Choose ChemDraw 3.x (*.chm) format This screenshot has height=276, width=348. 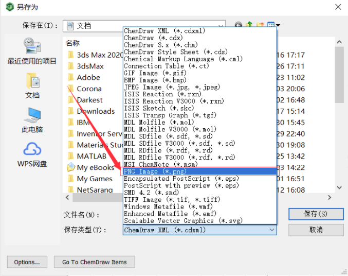[x=200, y=45]
